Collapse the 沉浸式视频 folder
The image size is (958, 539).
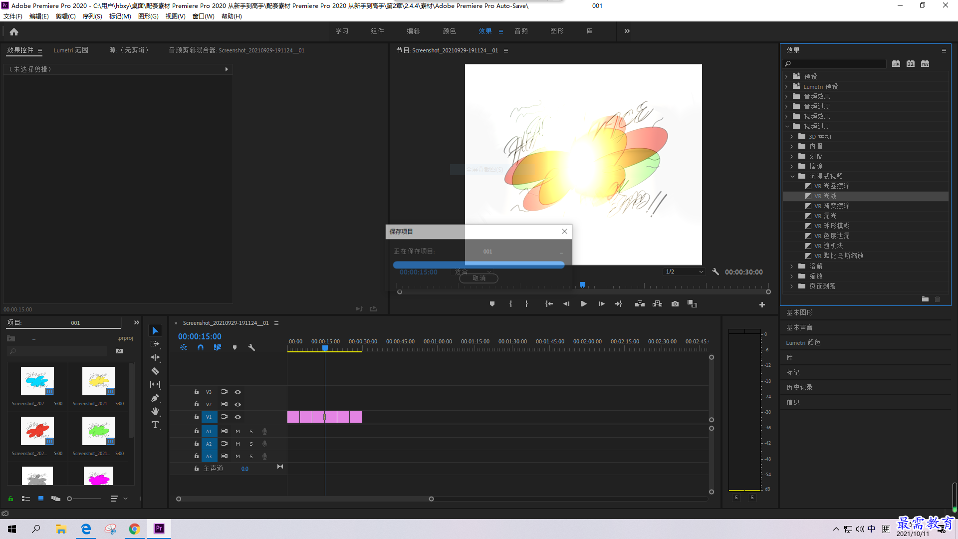point(792,176)
